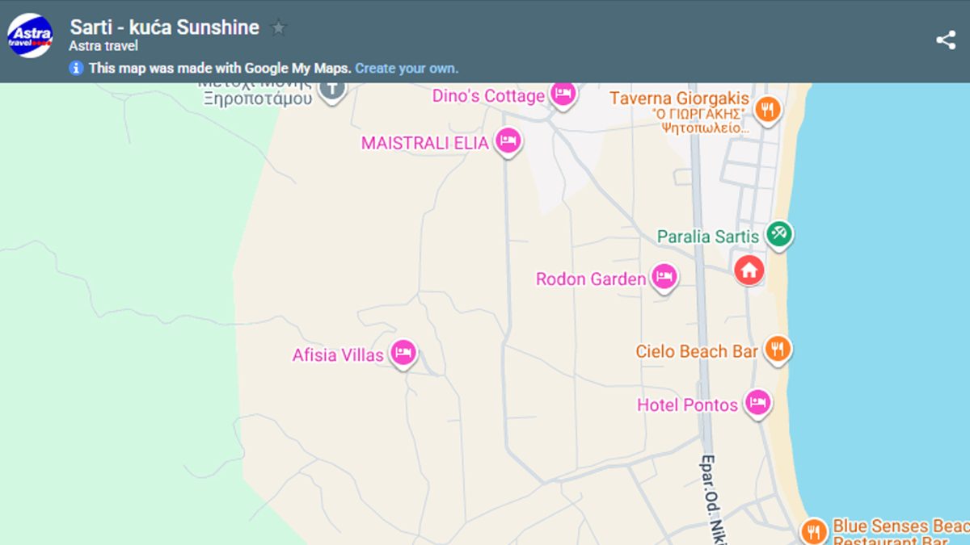
Task: Open the Create your own link
Action: 406,69
